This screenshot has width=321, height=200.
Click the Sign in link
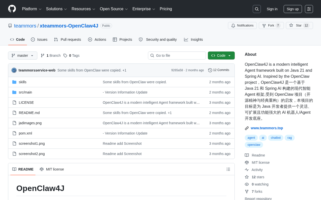(272, 9)
